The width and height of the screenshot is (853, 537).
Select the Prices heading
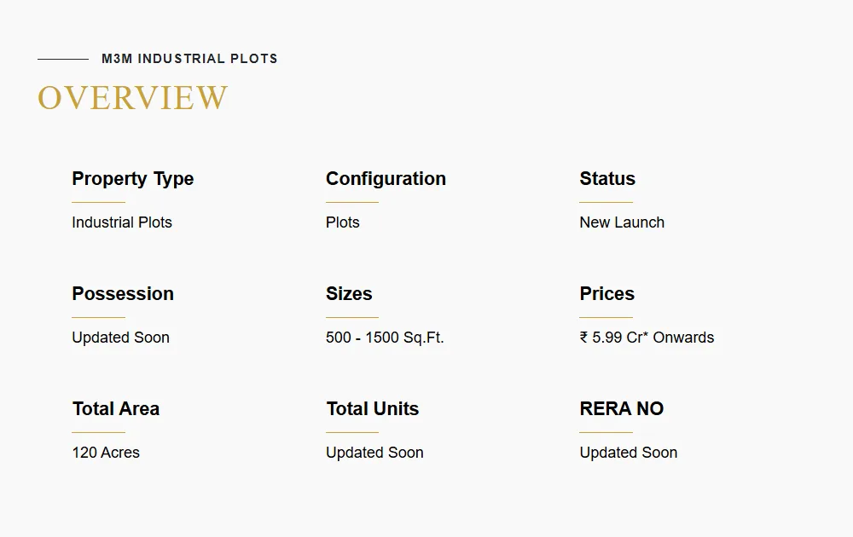[606, 294]
